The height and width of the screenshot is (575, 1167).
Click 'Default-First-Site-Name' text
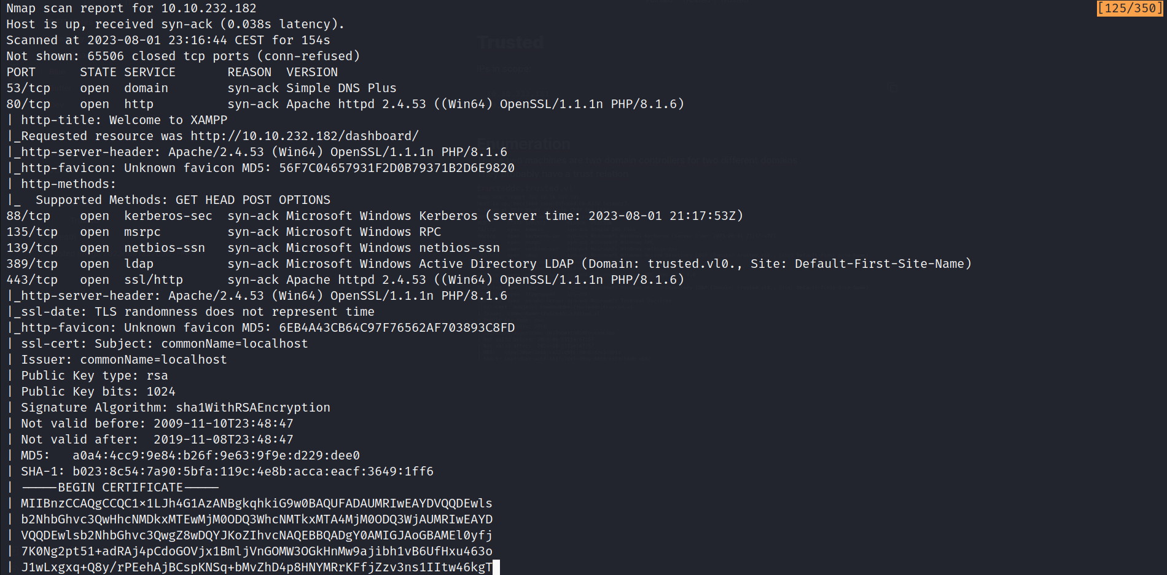880,264
